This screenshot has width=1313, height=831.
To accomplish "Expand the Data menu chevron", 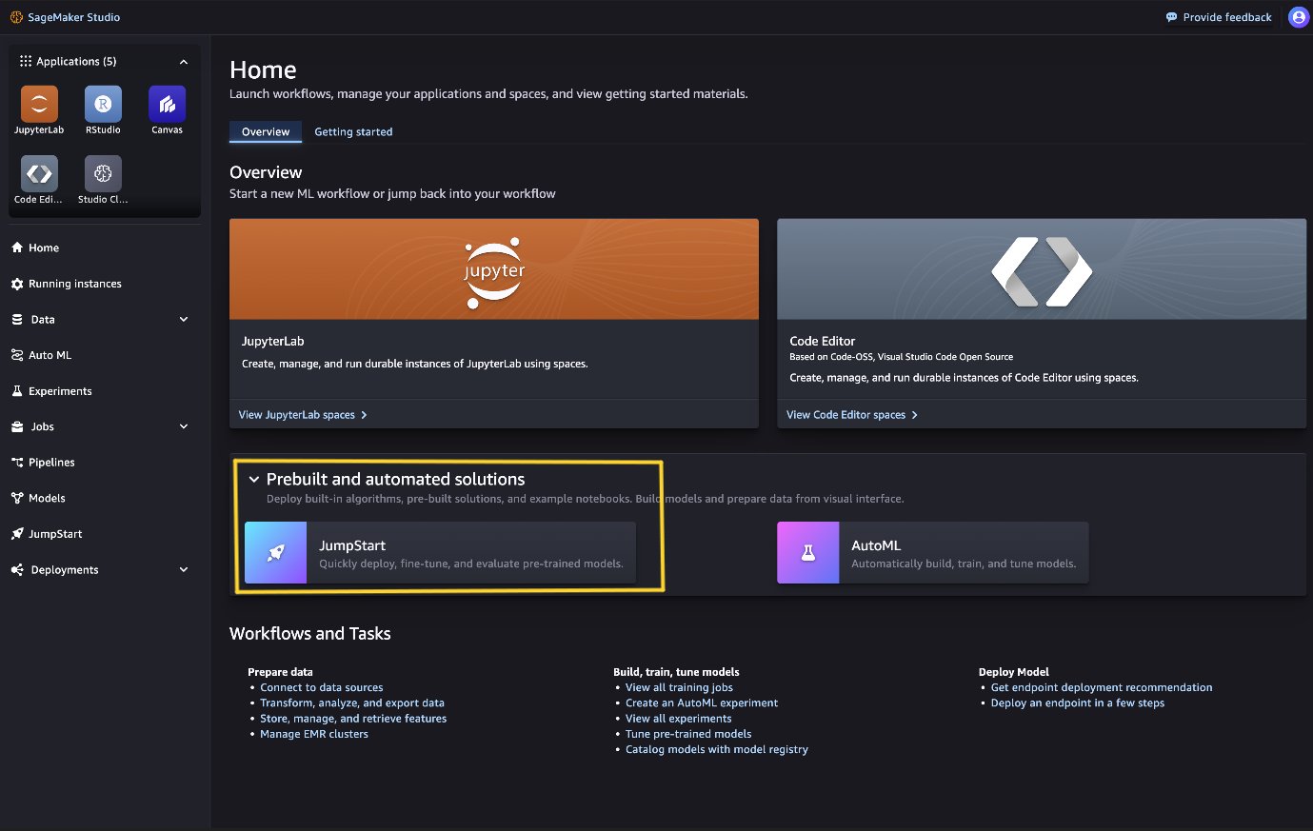I will pyautogui.click(x=184, y=320).
